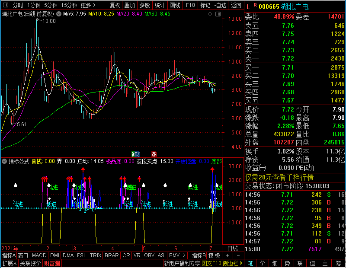Click the plus zoom button beside 模板
Viewport: 346px width, 268px height.
click(x=227, y=255)
